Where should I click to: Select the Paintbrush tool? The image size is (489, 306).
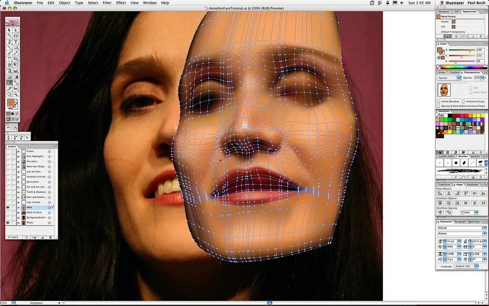10,53
